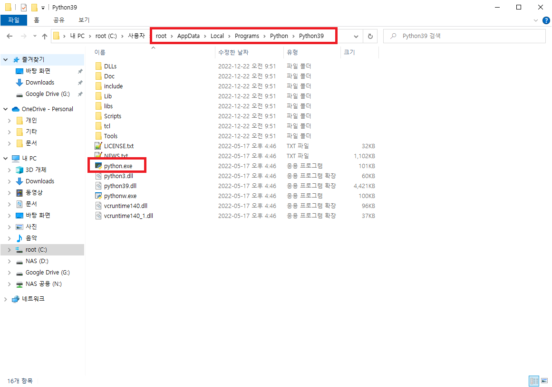
Task: Switch to the 홈 ribbon tab
Action: click(37, 20)
